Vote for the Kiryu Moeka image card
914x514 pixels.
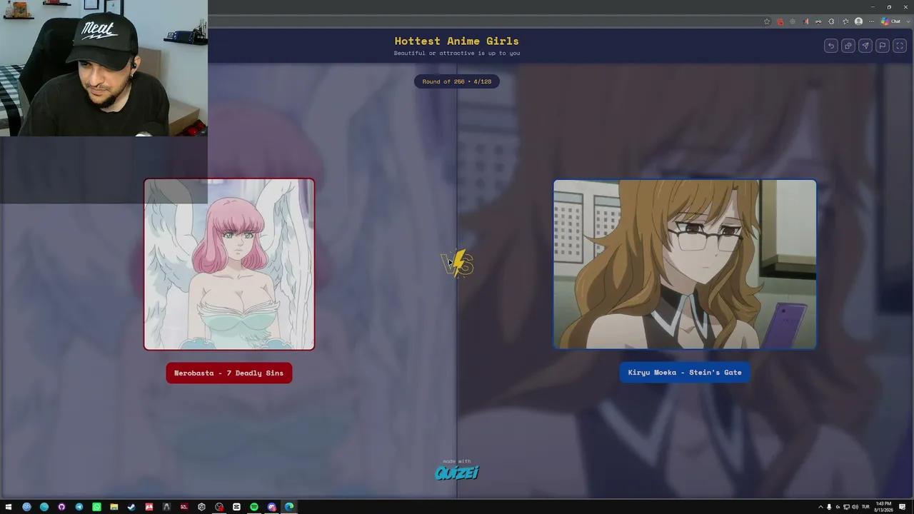(685, 264)
